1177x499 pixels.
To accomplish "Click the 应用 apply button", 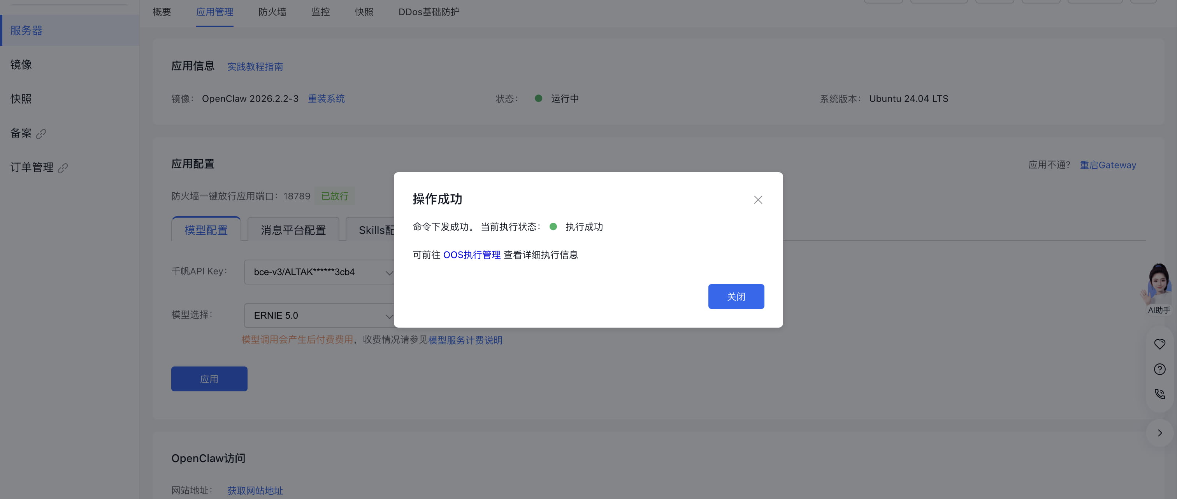I will (209, 379).
